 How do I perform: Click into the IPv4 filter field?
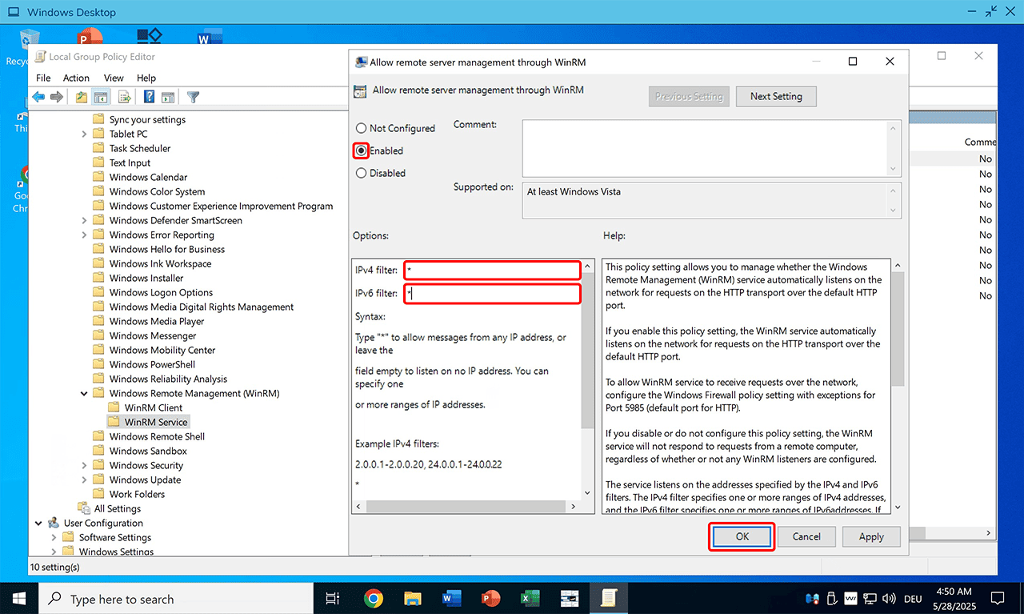click(491, 271)
